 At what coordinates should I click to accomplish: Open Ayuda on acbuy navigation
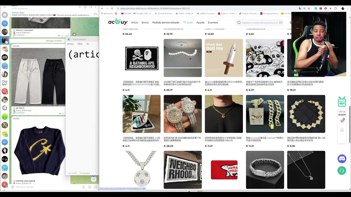click(x=200, y=22)
